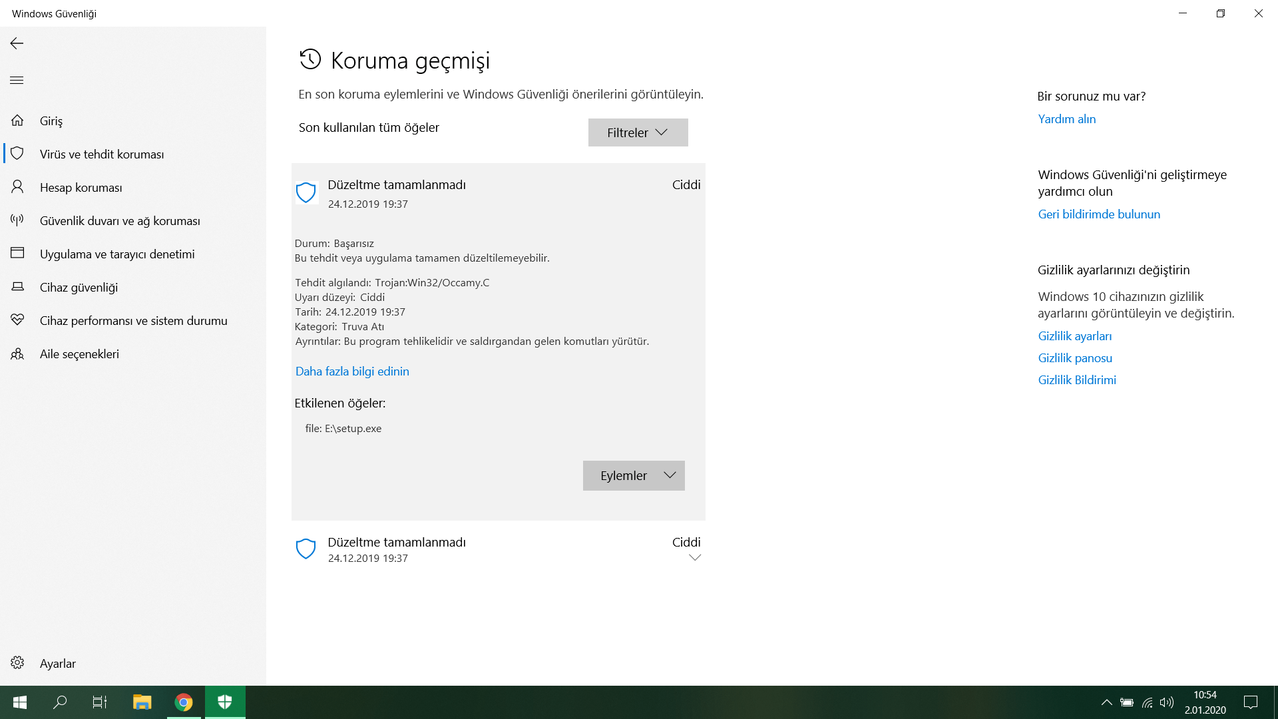Image resolution: width=1278 pixels, height=719 pixels.
Task: Open the Gizlilik panosu link
Action: click(x=1075, y=358)
